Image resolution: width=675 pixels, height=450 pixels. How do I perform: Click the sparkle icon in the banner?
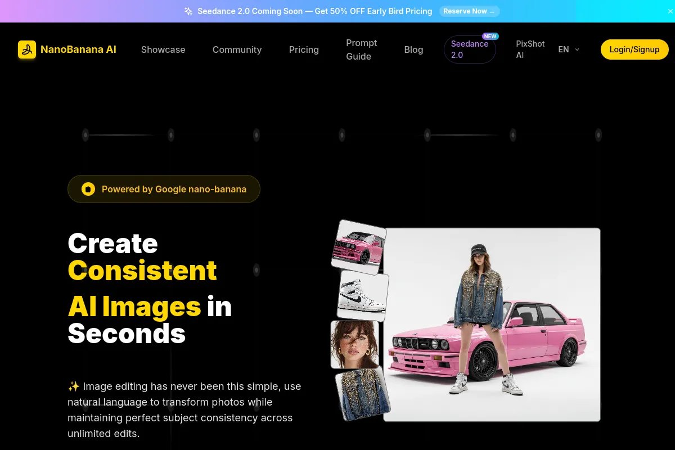click(188, 11)
